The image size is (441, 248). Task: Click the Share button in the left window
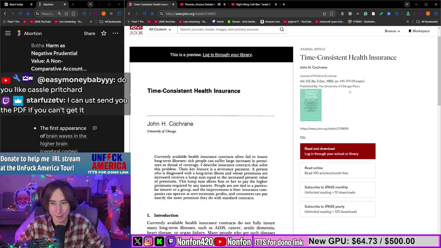pyautogui.click(x=89, y=33)
